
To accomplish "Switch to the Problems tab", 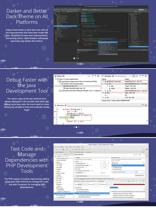I will 77,181.
